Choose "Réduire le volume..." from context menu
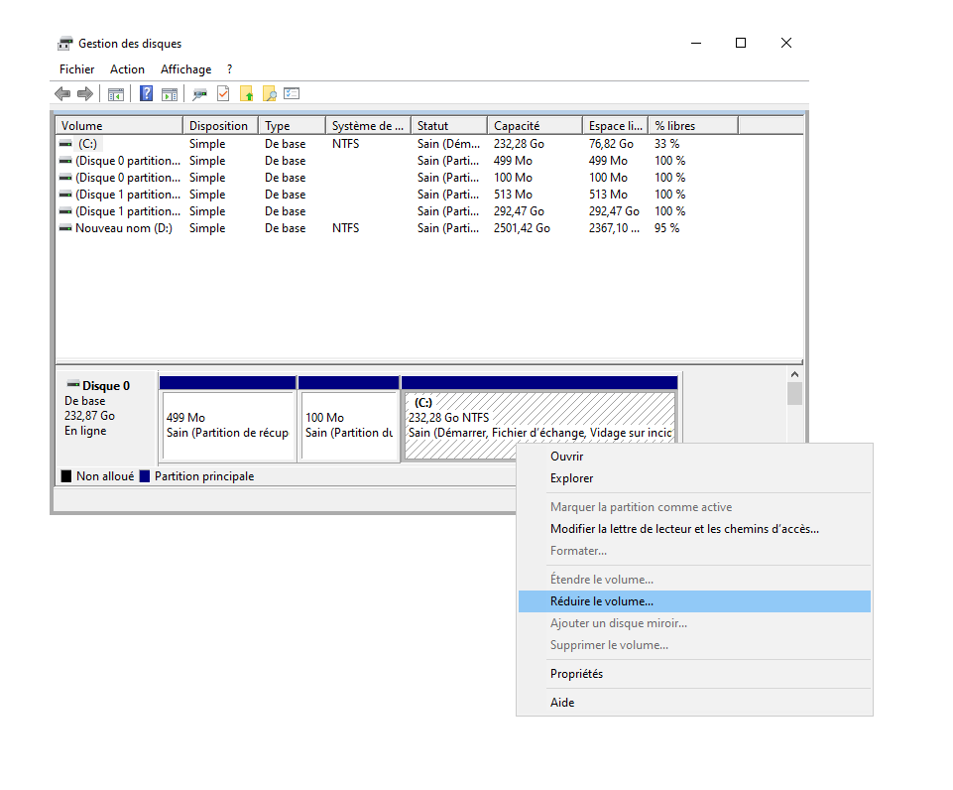953x790 pixels. tap(602, 601)
